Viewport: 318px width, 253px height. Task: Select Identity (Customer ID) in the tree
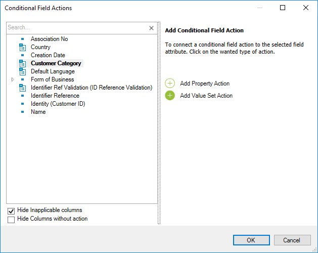point(58,104)
